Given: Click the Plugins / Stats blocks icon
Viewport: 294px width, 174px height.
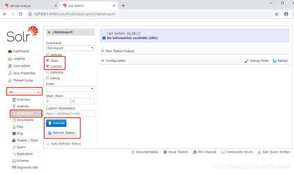Looking at the screenshot, I should (x=14, y=140).
